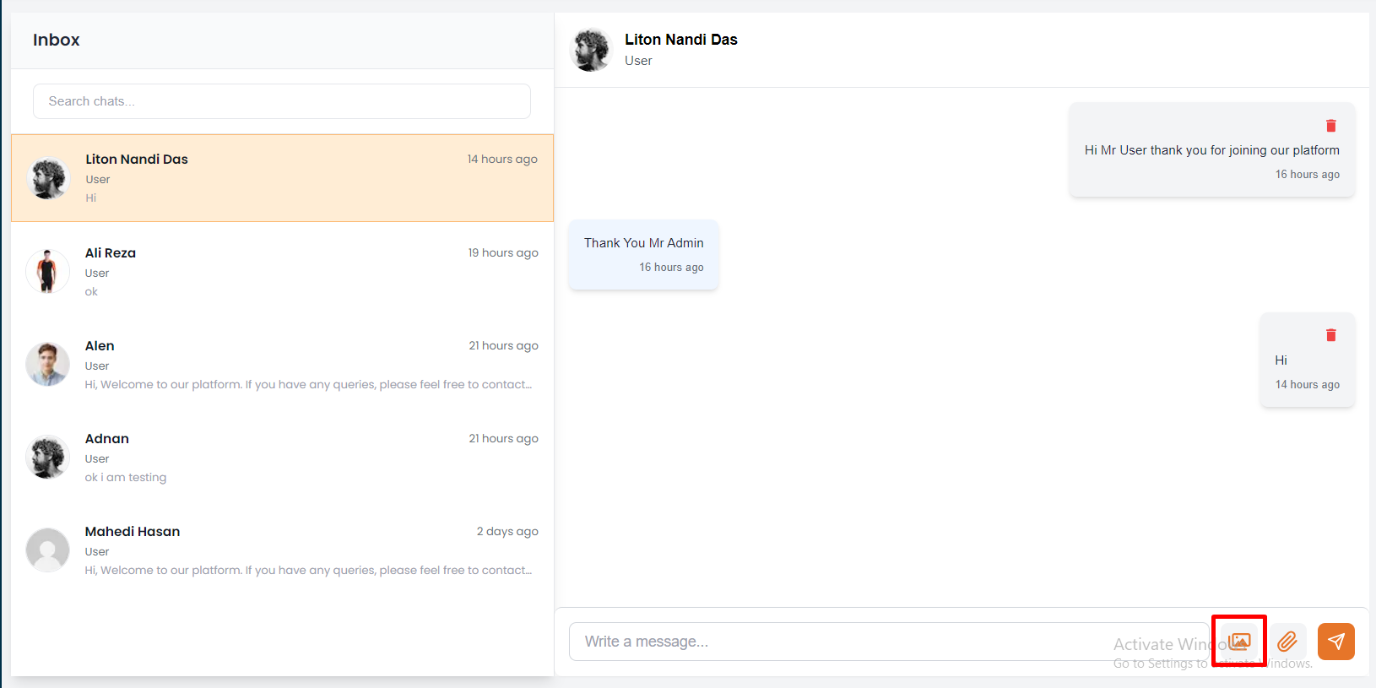This screenshot has width=1376, height=688.
Task: Click Alen's profile picture in inbox
Action: [48, 365]
